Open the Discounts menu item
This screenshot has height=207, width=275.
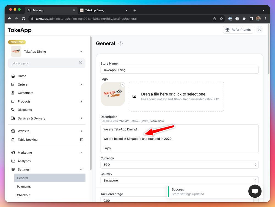(47, 110)
